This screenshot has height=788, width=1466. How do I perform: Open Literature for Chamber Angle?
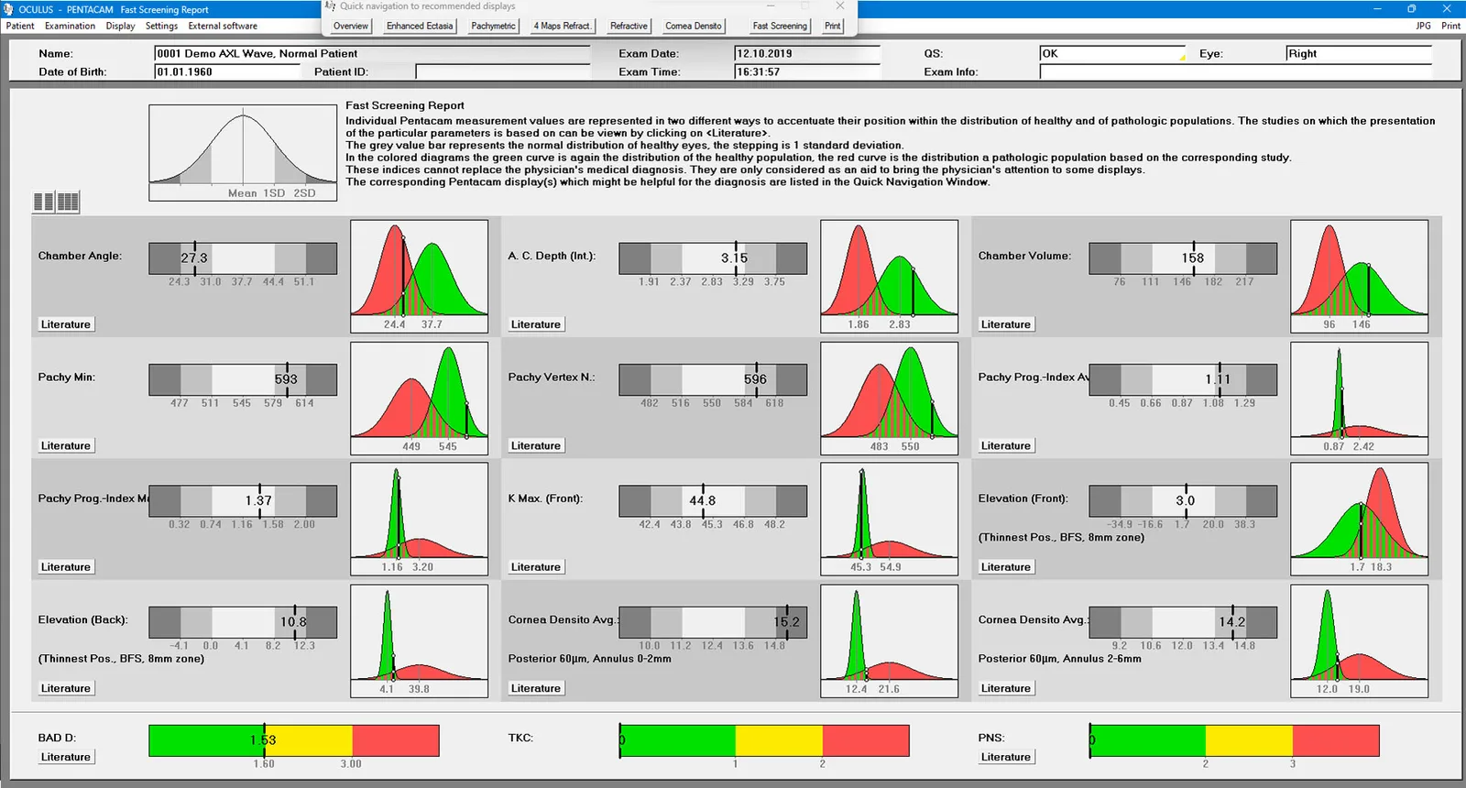tap(66, 324)
